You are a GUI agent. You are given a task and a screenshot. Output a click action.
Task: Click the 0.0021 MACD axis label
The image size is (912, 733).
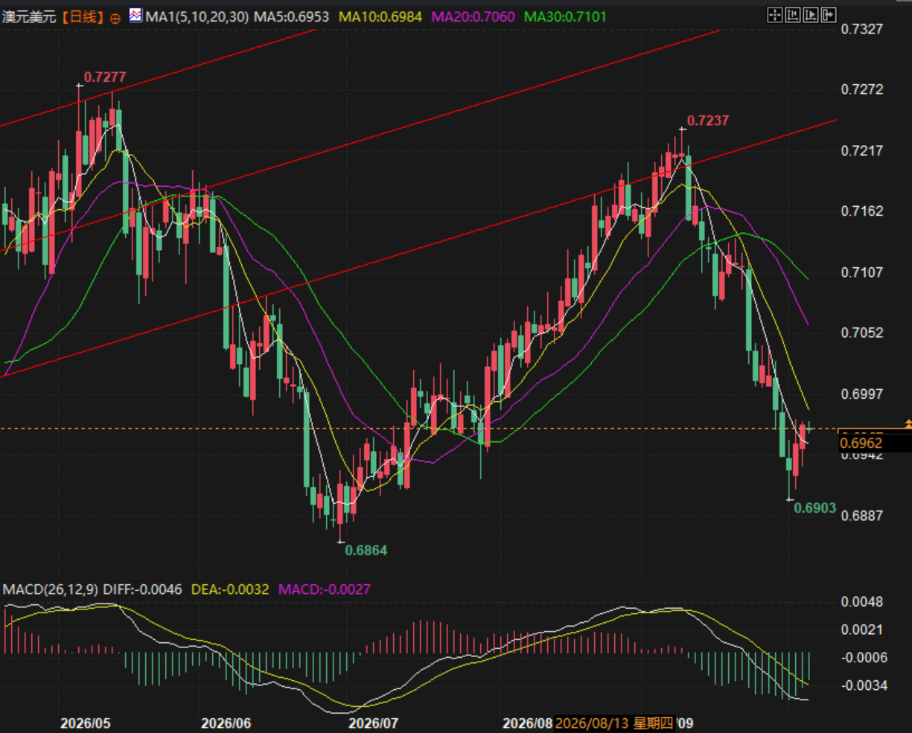click(862, 630)
